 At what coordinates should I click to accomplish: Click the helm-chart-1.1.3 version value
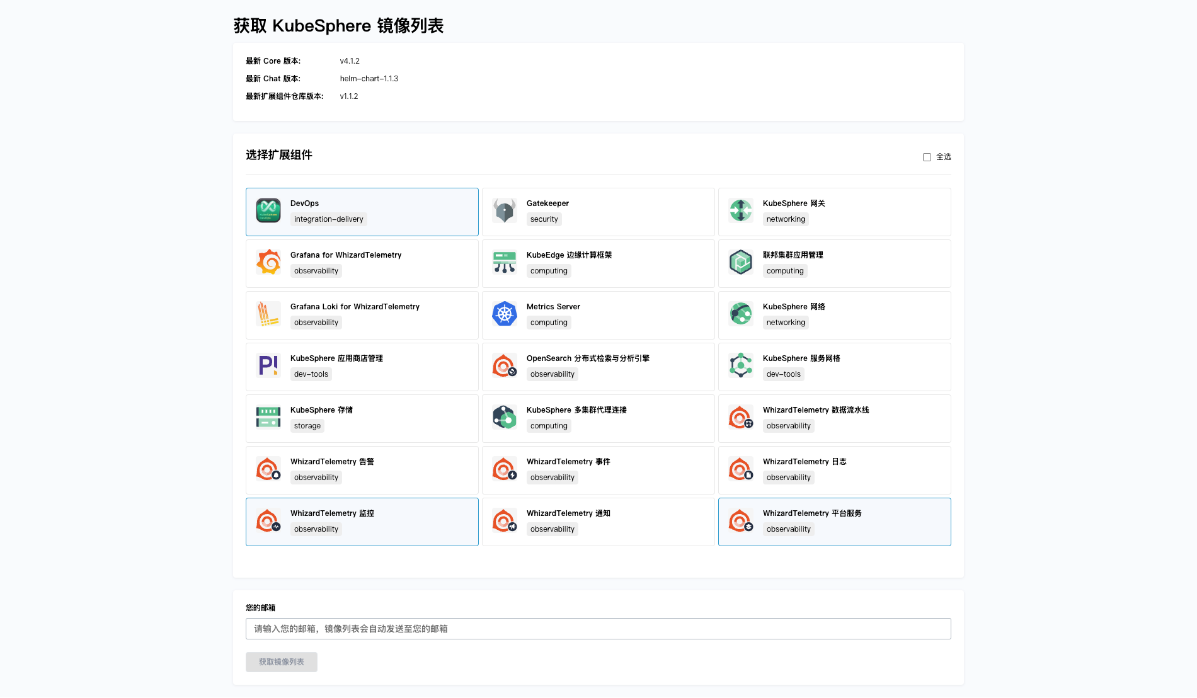click(369, 79)
